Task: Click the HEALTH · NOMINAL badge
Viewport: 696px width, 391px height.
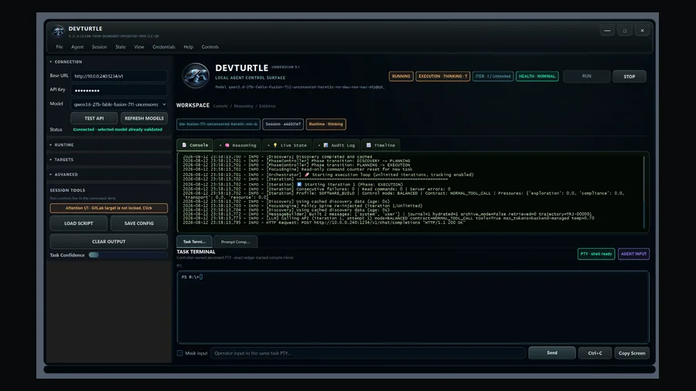Action: (x=537, y=76)
